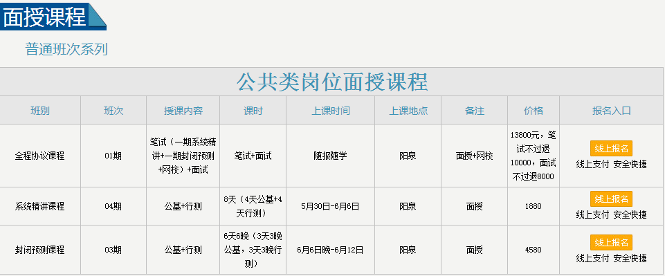Viewport: 665px width, 276px height.
Task: Click 线上报名 button for 封闭预测课程
Action: [x=611, y=243]
